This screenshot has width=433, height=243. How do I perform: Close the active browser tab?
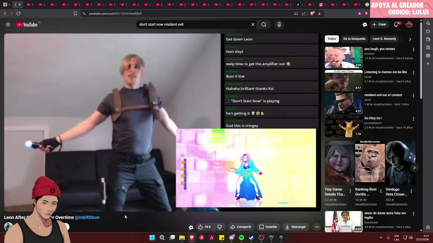[x=20, y=4]
